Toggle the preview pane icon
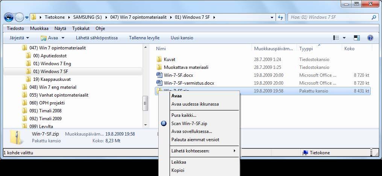The height and width of the screenshot is (176, 382). pos(357,38)
